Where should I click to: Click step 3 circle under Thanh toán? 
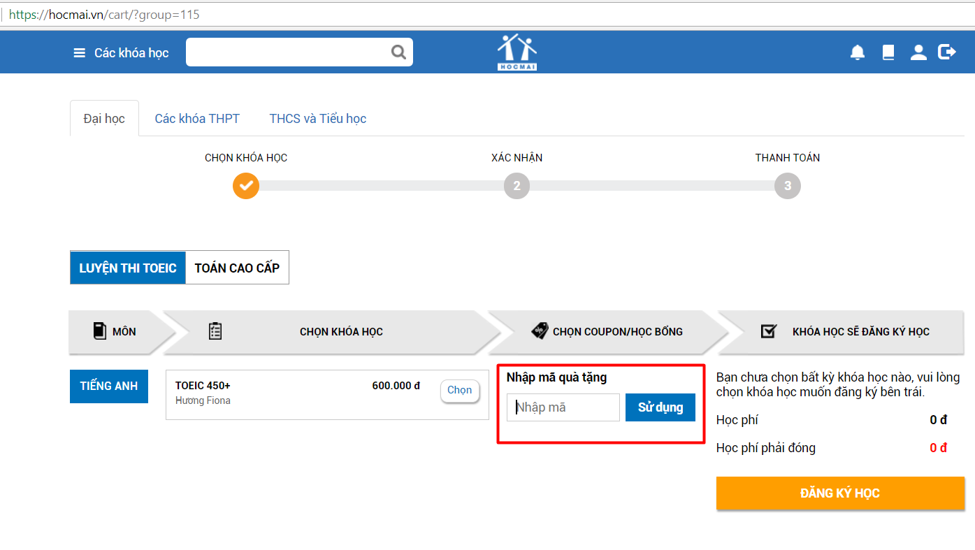(788, 186)
